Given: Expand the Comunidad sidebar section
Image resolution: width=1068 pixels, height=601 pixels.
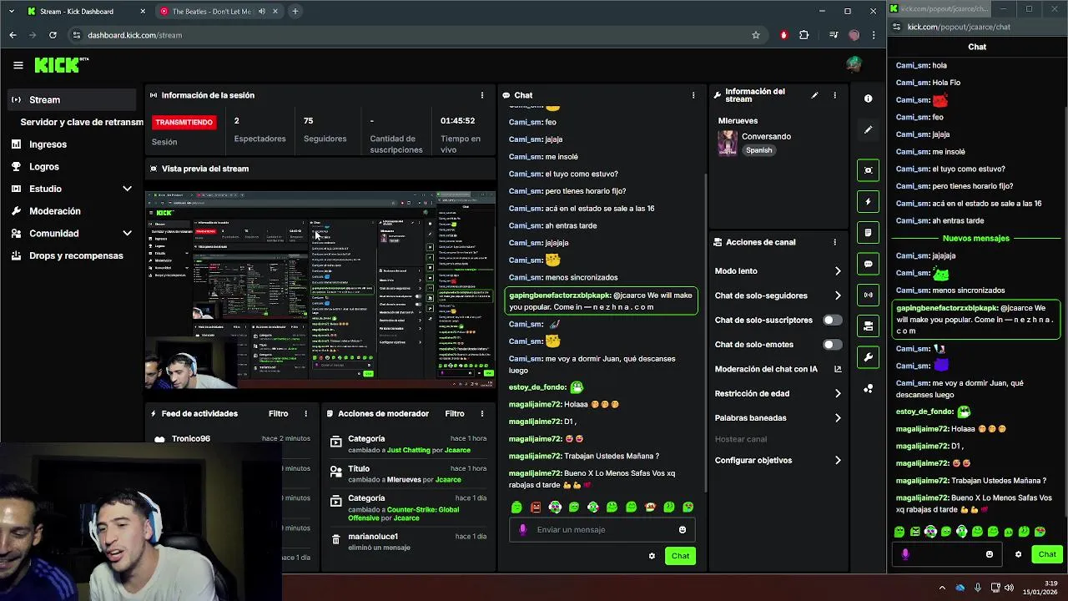Looking at the screenshot, I should tap(127, 233).
